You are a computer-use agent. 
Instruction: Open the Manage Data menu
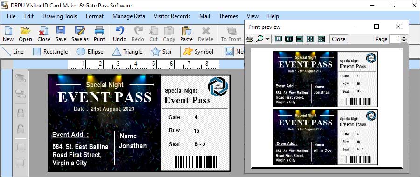click(129, 16)
